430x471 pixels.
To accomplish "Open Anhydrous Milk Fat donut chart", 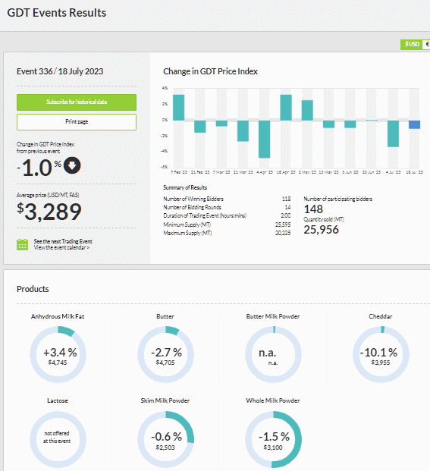I will tap(58, 354).
